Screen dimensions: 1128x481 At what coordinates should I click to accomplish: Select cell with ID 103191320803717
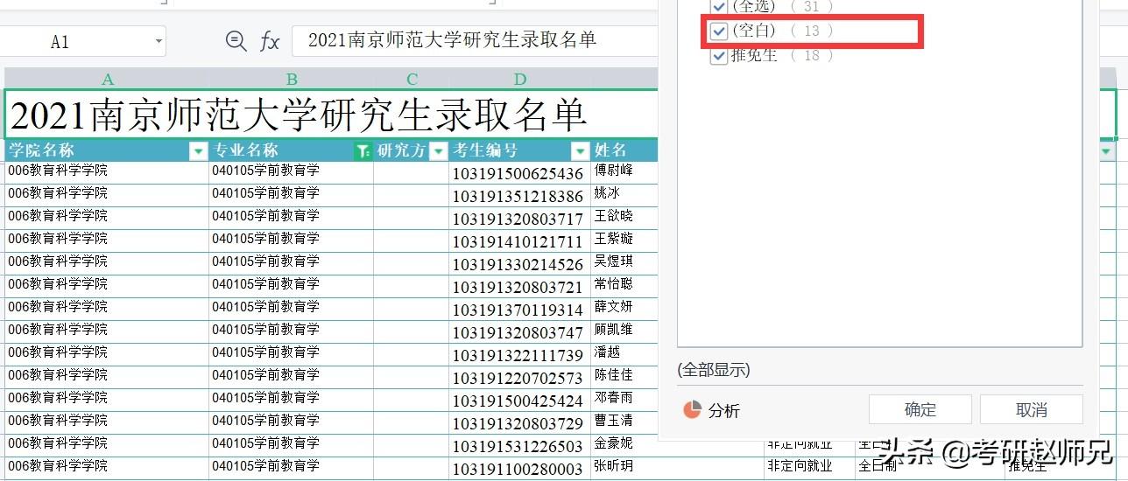click(x=520, y=219)
